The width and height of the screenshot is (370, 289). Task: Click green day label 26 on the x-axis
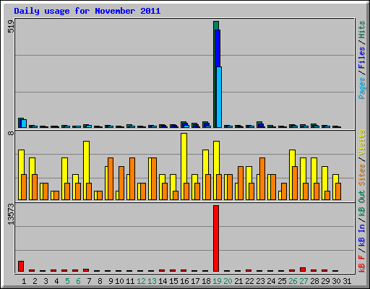pos(293,281)
